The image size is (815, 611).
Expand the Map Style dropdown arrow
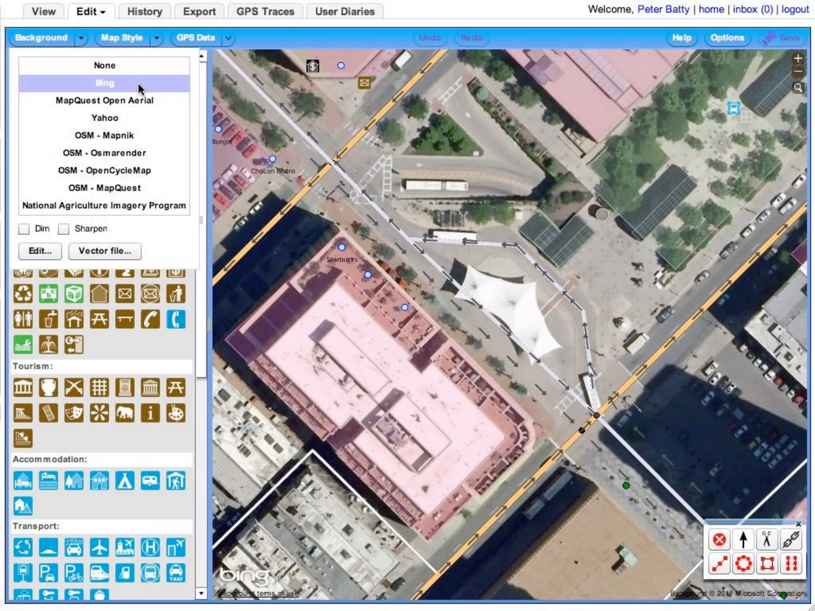pyautogui.click(x=157, y=38)
